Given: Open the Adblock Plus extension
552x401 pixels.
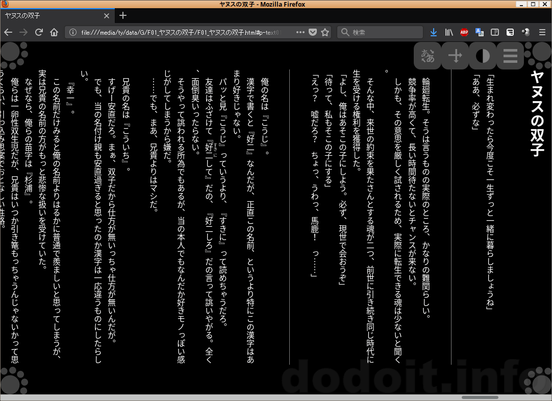Looking at the screenshot, I should pos(464,32).
